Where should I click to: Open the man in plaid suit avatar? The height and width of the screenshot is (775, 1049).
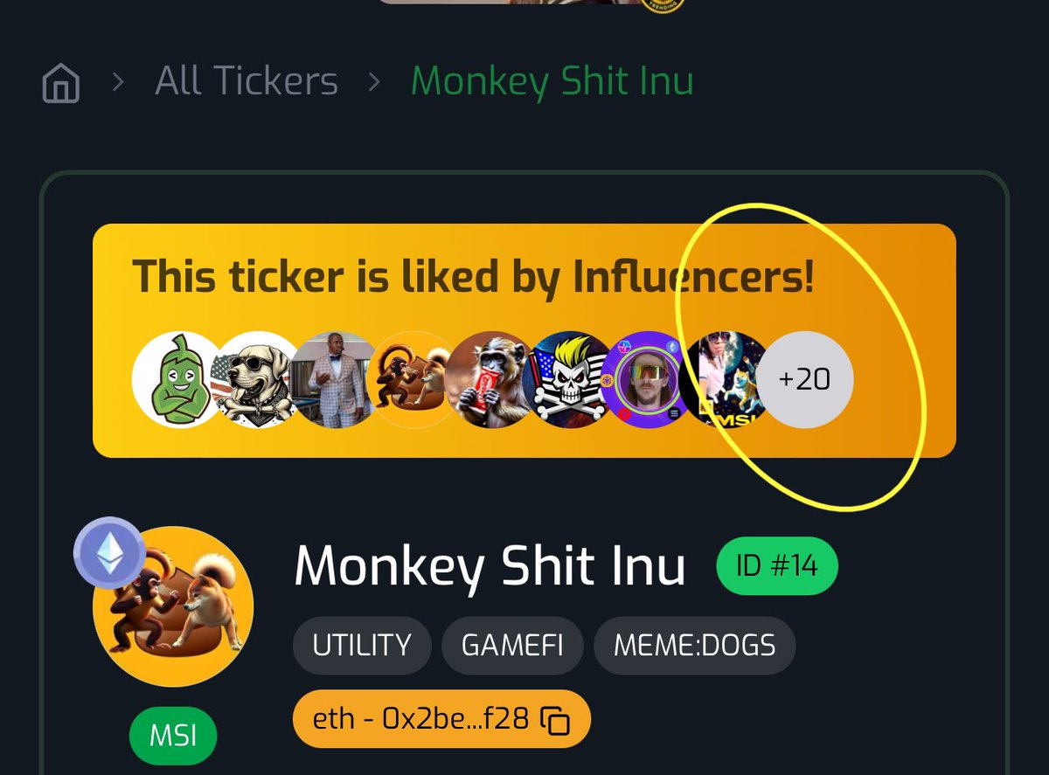point(336,379)
